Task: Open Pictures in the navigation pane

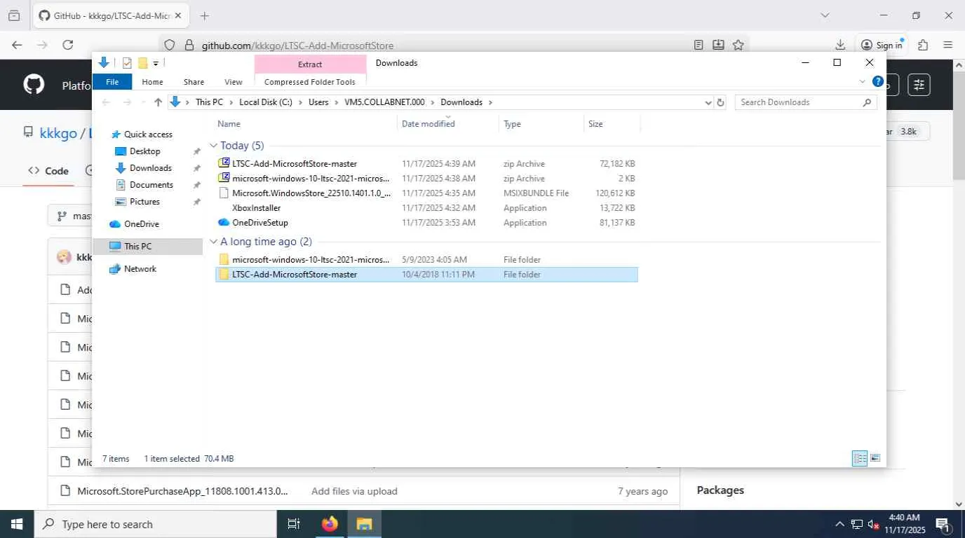Action: click(144, 202)
